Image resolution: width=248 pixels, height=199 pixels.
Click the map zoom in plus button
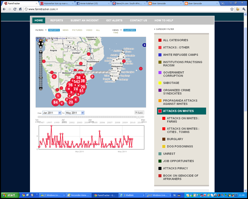click(x=41, y=52)
